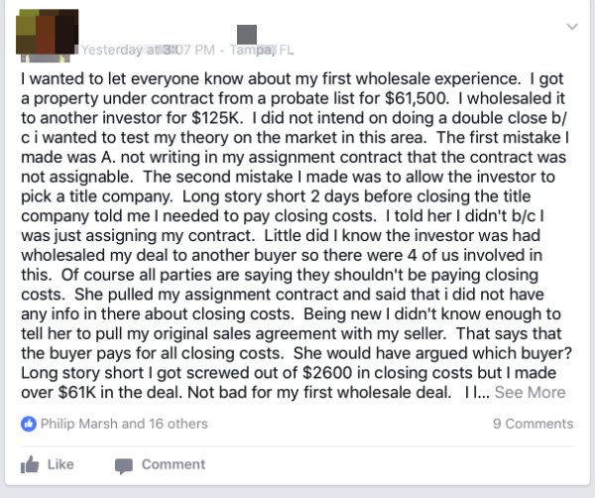Click the speech bubble Comment icon
The height and width of the screenshot is (498, 595).
[123, 465]
